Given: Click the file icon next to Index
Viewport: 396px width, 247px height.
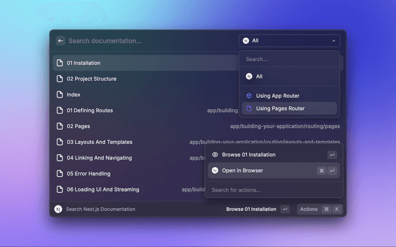Looking at the screenshot, I should (60, 94).
